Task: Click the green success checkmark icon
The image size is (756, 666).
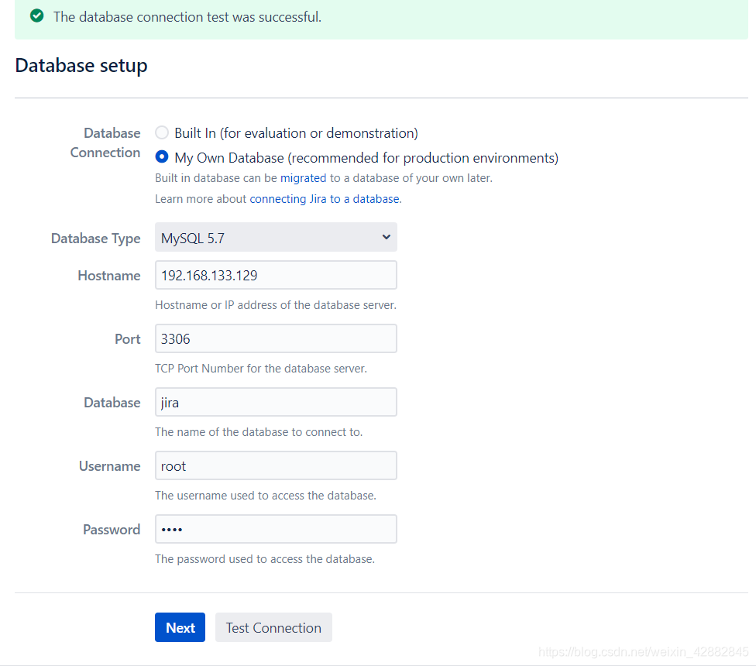Action: (x=36, y=16)
